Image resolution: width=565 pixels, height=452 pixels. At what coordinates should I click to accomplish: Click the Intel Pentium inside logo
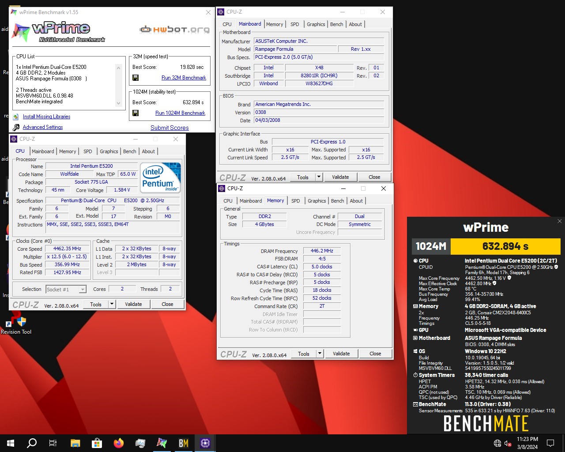click(x=161, y=177)
